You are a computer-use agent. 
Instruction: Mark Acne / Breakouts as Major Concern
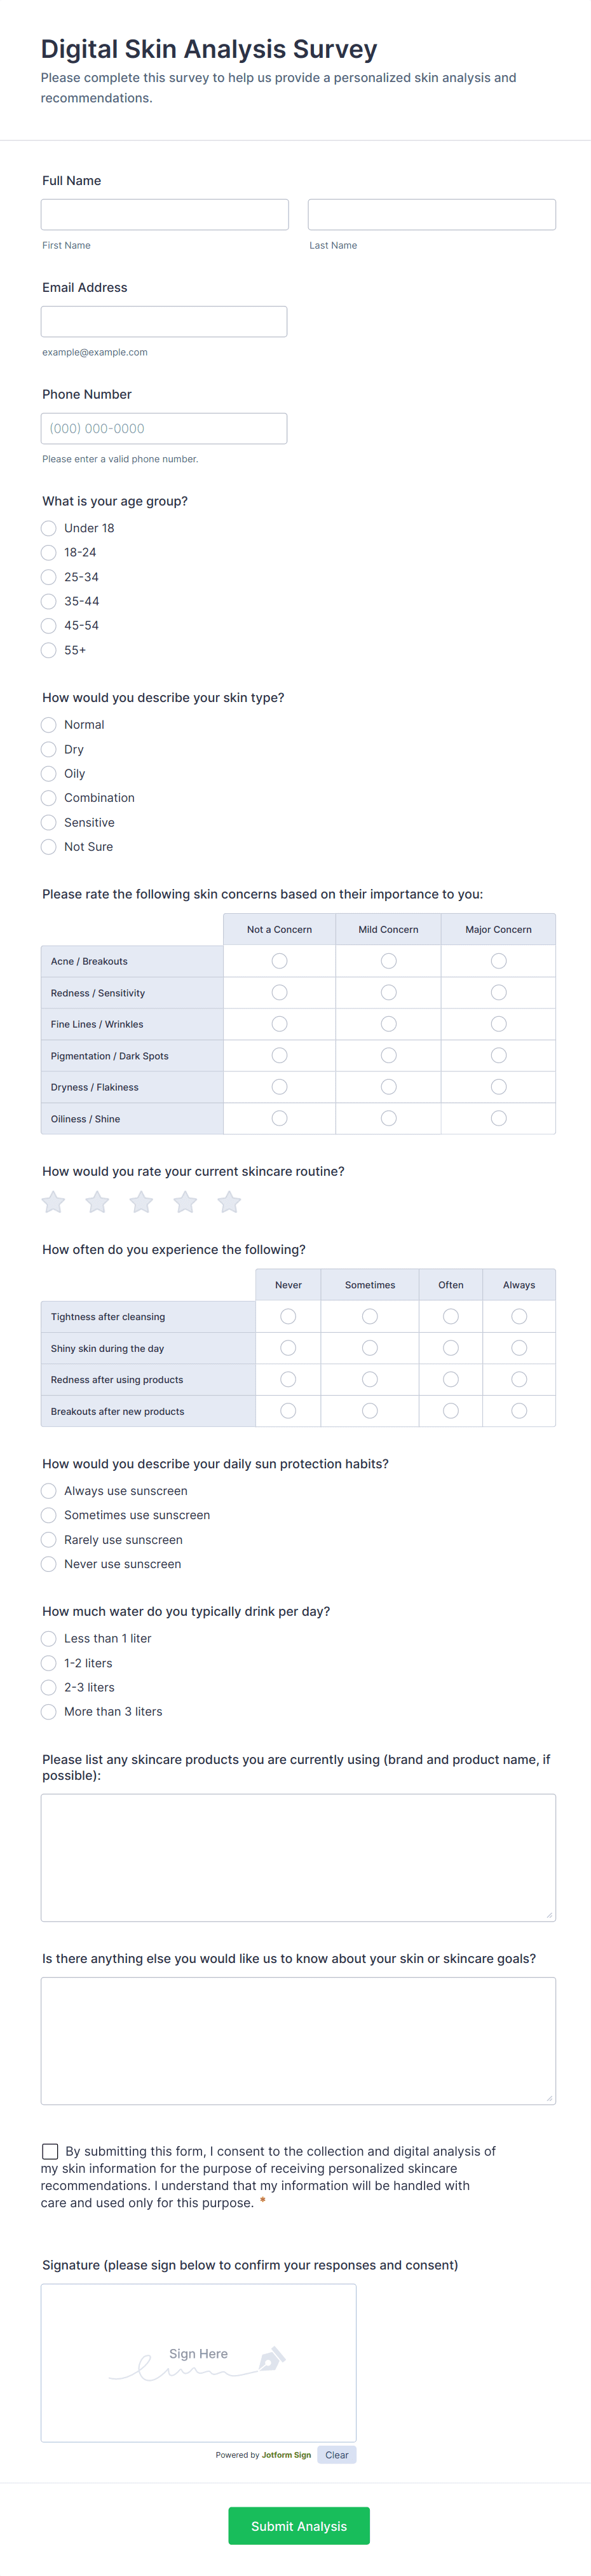click(498, 961)
